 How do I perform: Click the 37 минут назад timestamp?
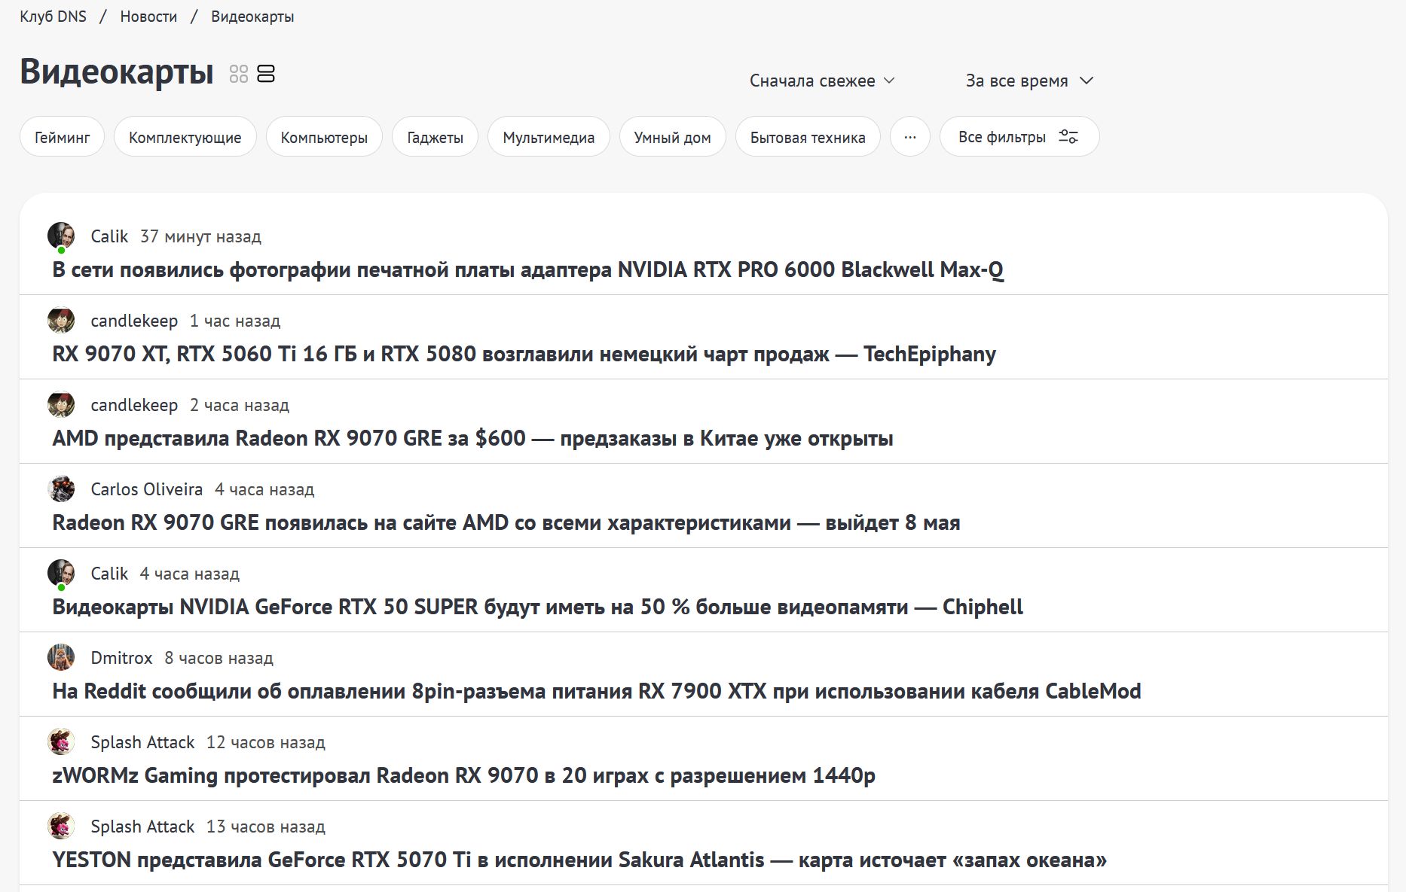coord(200,236)
